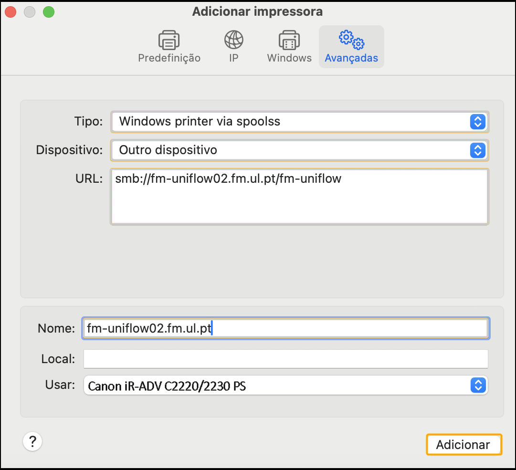The height and width of the screenshot is (470, 516).
Task: Click the Predefinição tab label
Action: [x=169, y=58]
